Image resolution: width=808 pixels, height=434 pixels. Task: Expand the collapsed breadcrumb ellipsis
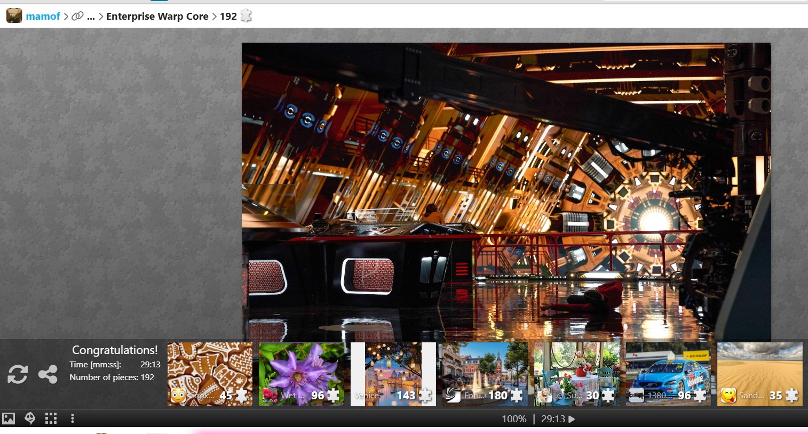[91, 16]
